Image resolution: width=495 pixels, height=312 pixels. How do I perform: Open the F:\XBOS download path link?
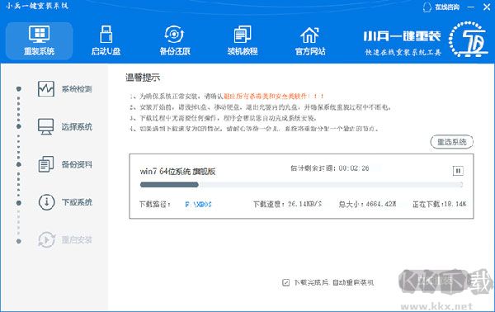(198, 205)
